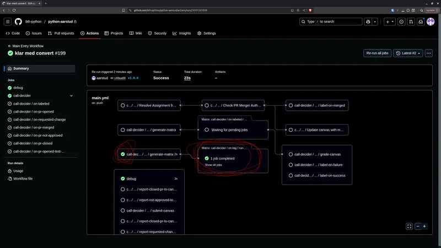Image resolution: width=441 pixels, height=248 pixels.
Task: Expand the call-decider job group in sidebar
Action: pos(71,95)
